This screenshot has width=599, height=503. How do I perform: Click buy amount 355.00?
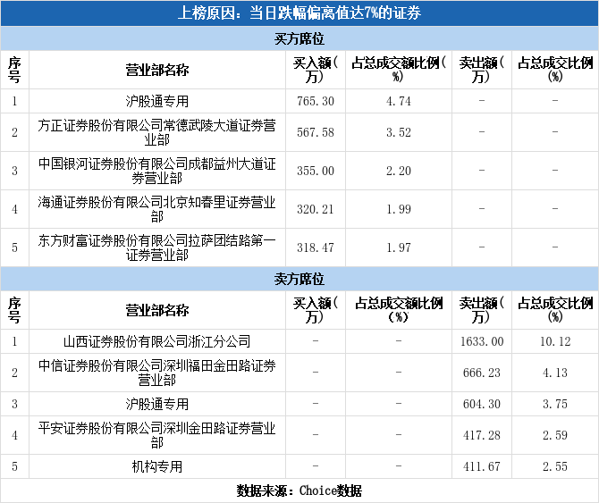[316, 171]
